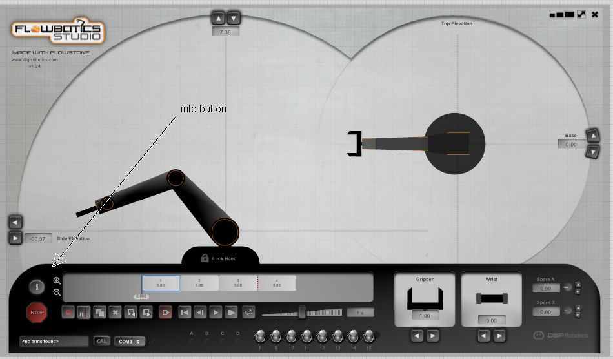Flip toggle switch number 8

tap(260, 336)
